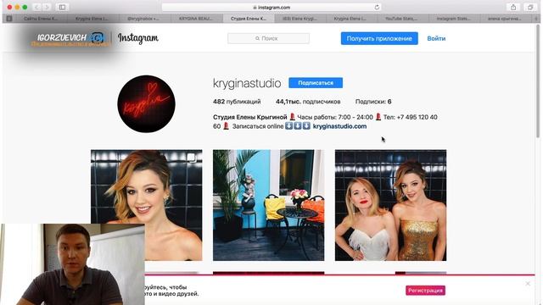
Task: Click the Instagram logo
Action: pyautogui.click(x=138, y=38)
